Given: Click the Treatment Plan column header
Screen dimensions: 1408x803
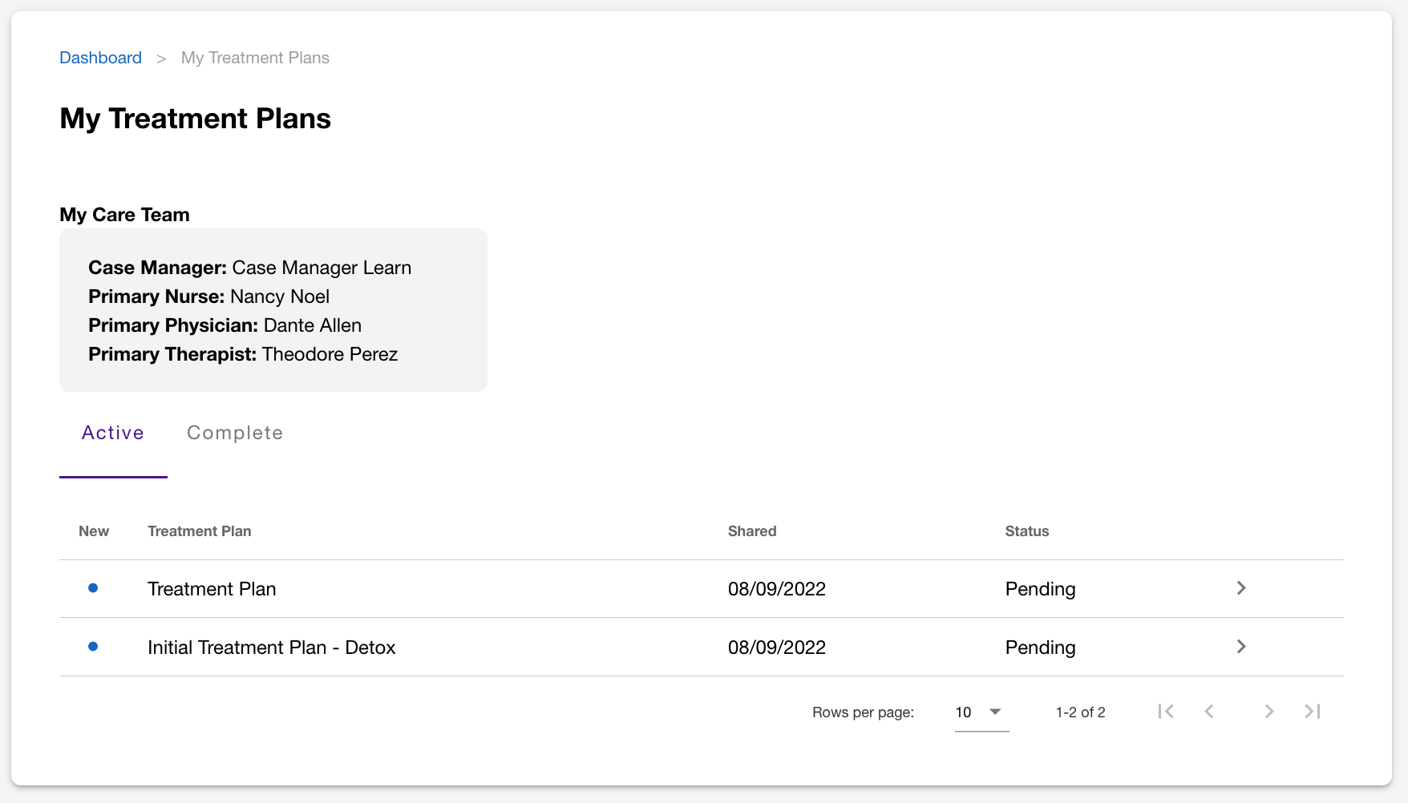Looking at the screenshot, I should pos(199,531).
